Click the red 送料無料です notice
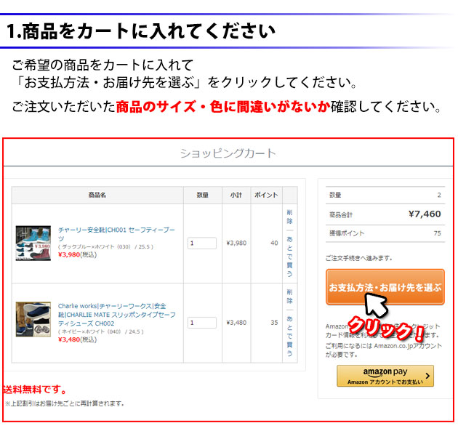This screenshot has width=458, height=447. pyautogui.click(x=34, y=390)
